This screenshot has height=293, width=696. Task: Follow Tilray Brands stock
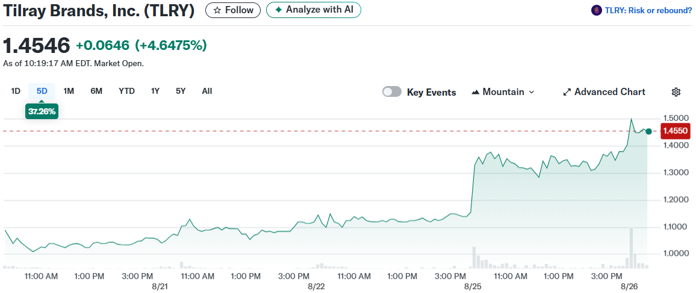[x=233, y=10]
